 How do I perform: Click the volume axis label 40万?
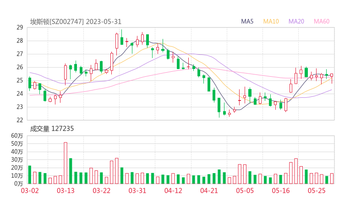click(x=17, y=152)
